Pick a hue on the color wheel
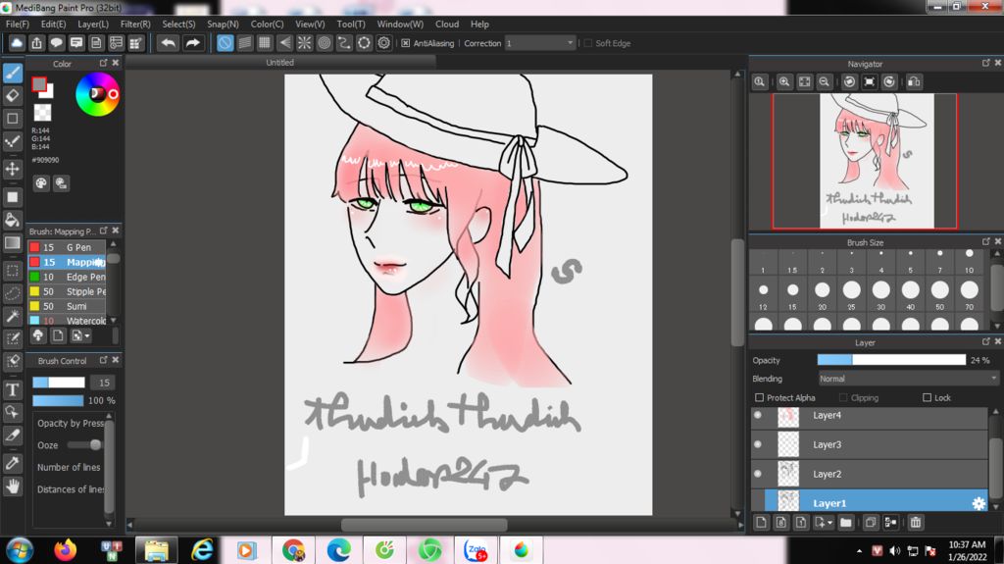The width and height of the screenshot is (1004, 564). (97, 94)
